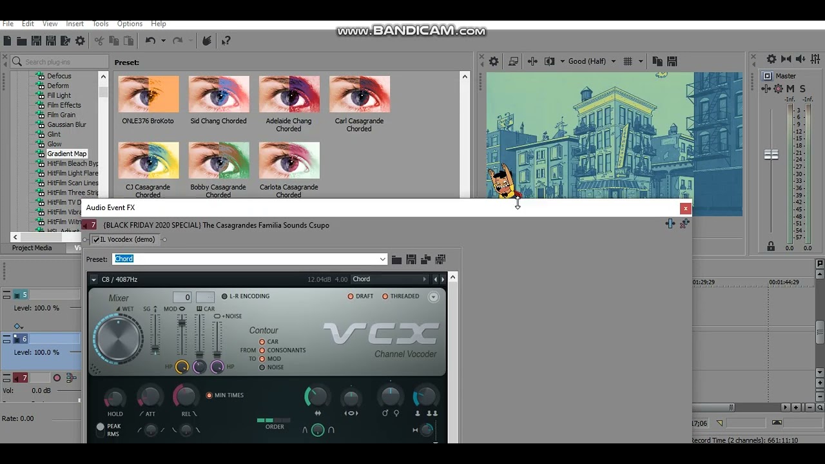
Task: Open the Insert menu
Action: point(75,24)
